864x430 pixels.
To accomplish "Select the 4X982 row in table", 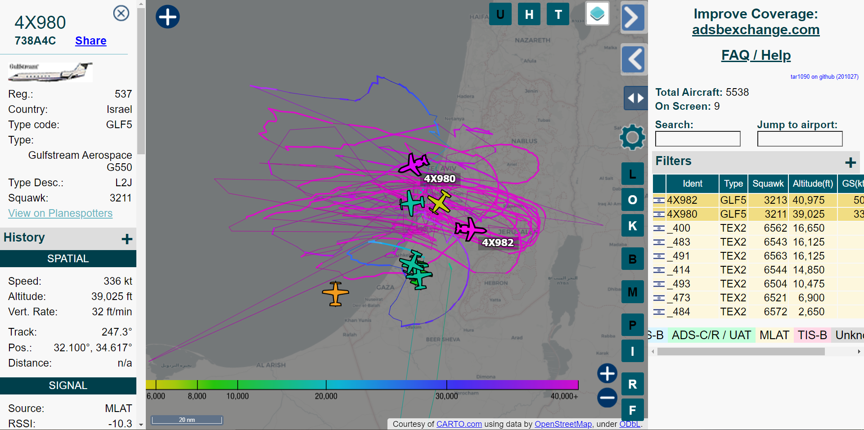I will coord(758,200).
